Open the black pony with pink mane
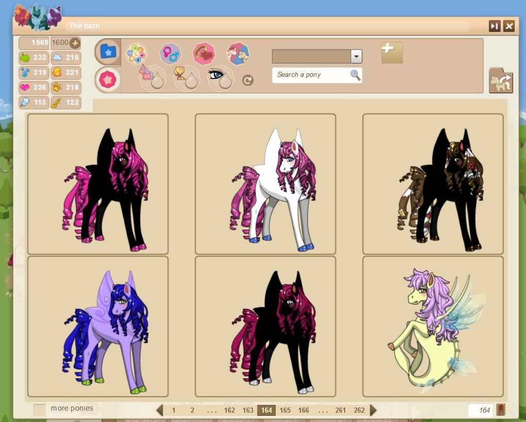This screenshot has height=422, width=526. (98, 184)
